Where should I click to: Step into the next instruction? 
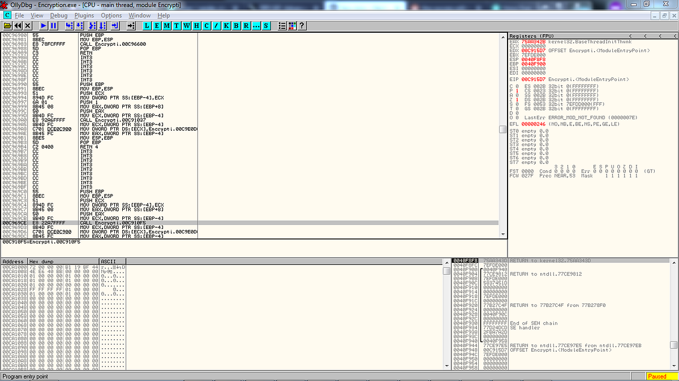pyautogui.click(x=68, y=25)
